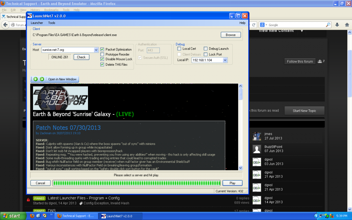Click the green launcher progress bar
The height and width of the screenshot is (220, 352).
tap(136, 183)
